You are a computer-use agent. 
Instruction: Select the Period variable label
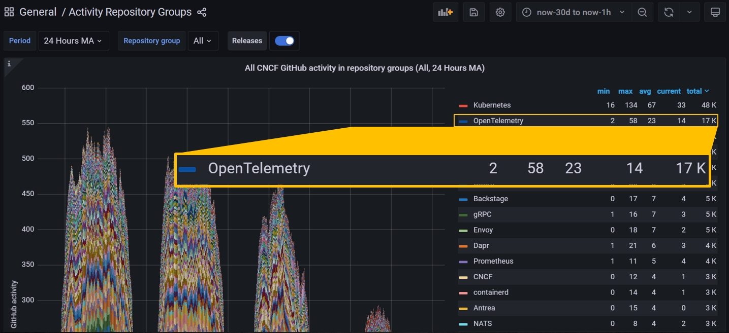[20, 41]
